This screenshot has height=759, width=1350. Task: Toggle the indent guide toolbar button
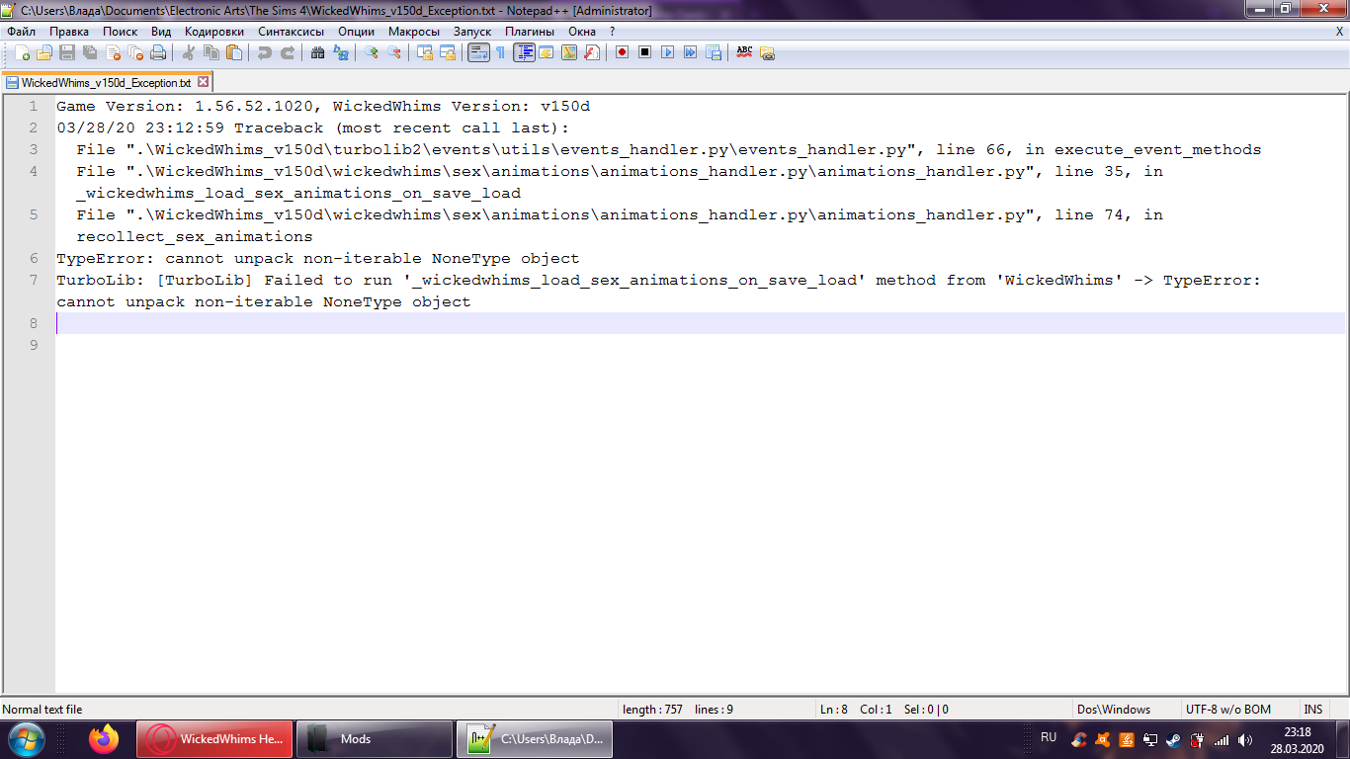coord(524,52)
